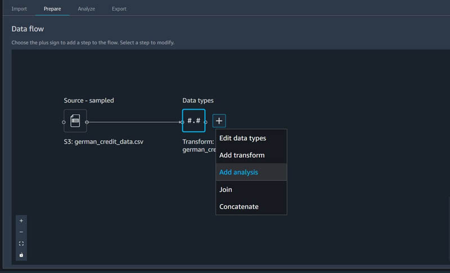Zoom out of the flow canvas
The width and height of the screenshot is (450, 273).
tap(21, 232)
